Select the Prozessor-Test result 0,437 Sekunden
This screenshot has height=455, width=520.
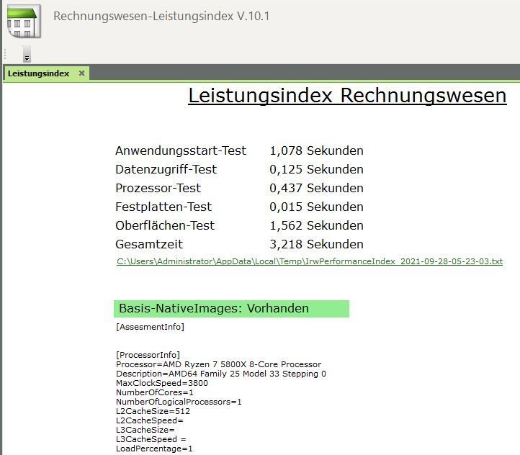point(316,189)
